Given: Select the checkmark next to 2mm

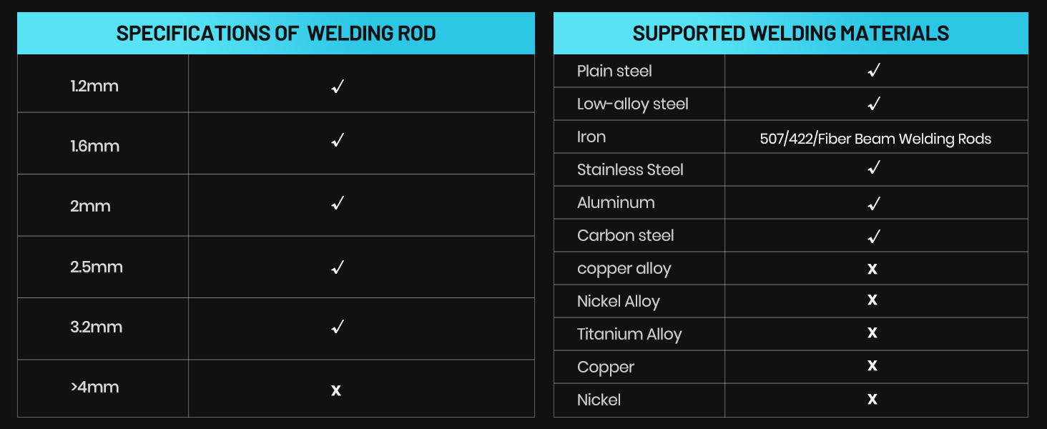Looking at the screenshot, I should (338, 204).
